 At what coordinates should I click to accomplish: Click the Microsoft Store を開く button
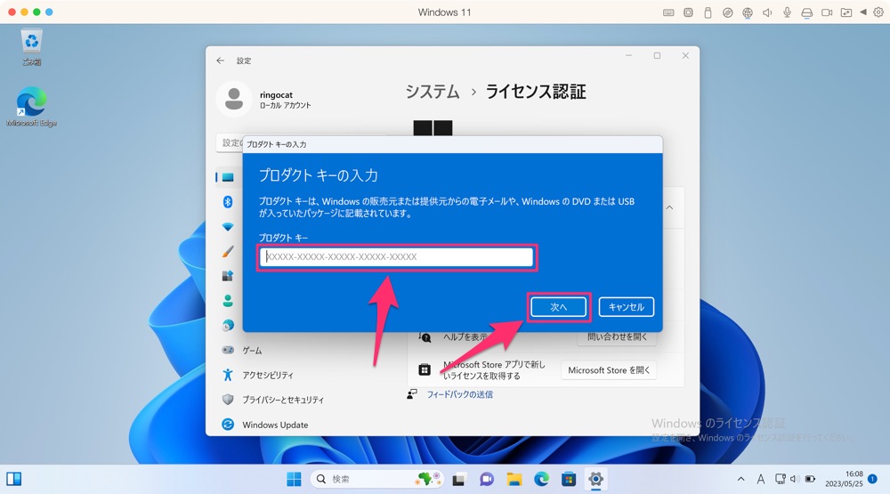(x=609, y=370)
